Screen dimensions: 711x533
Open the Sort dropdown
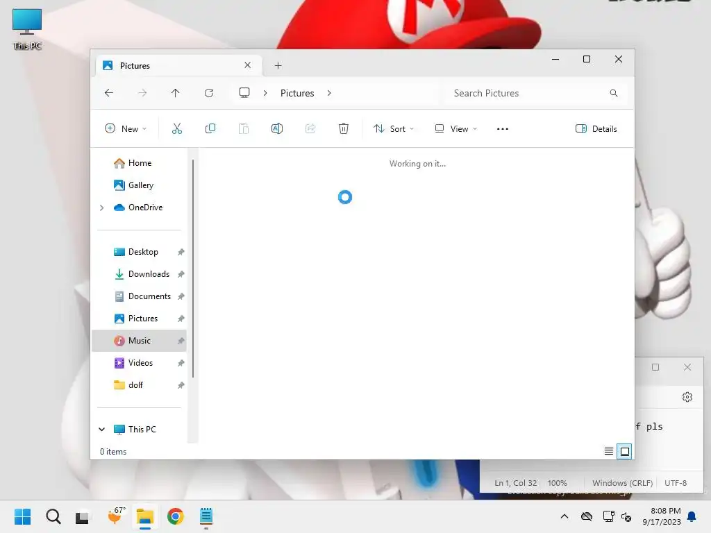tap(394, 128)
